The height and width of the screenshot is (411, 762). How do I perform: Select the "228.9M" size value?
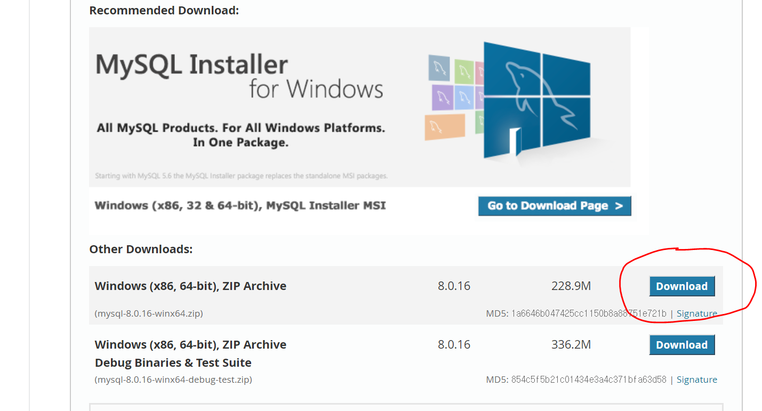(571, 286)
